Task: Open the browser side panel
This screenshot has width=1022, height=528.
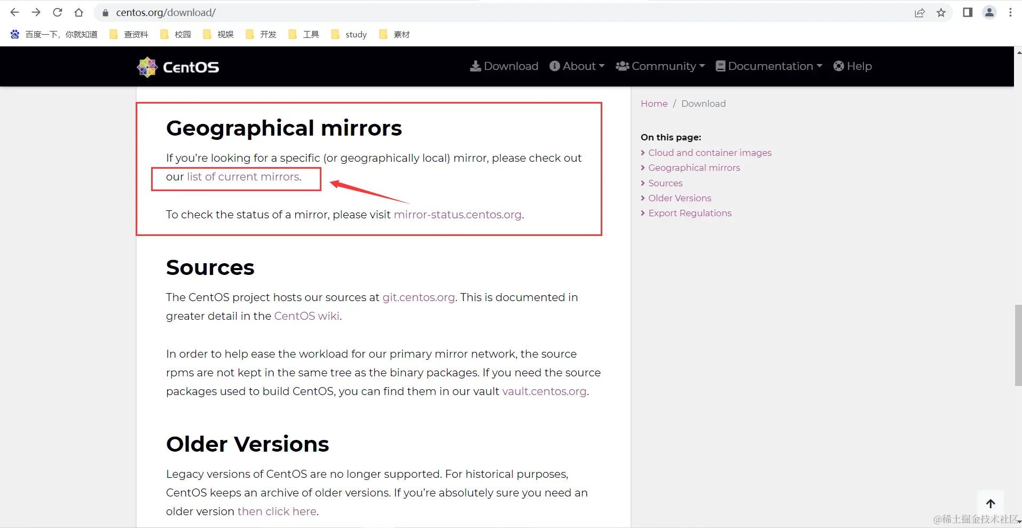Action: pos(968,12)
